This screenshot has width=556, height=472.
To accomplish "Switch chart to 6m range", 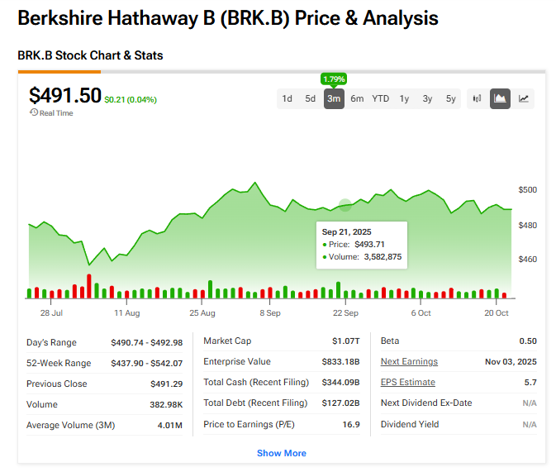I will [357, 98].
